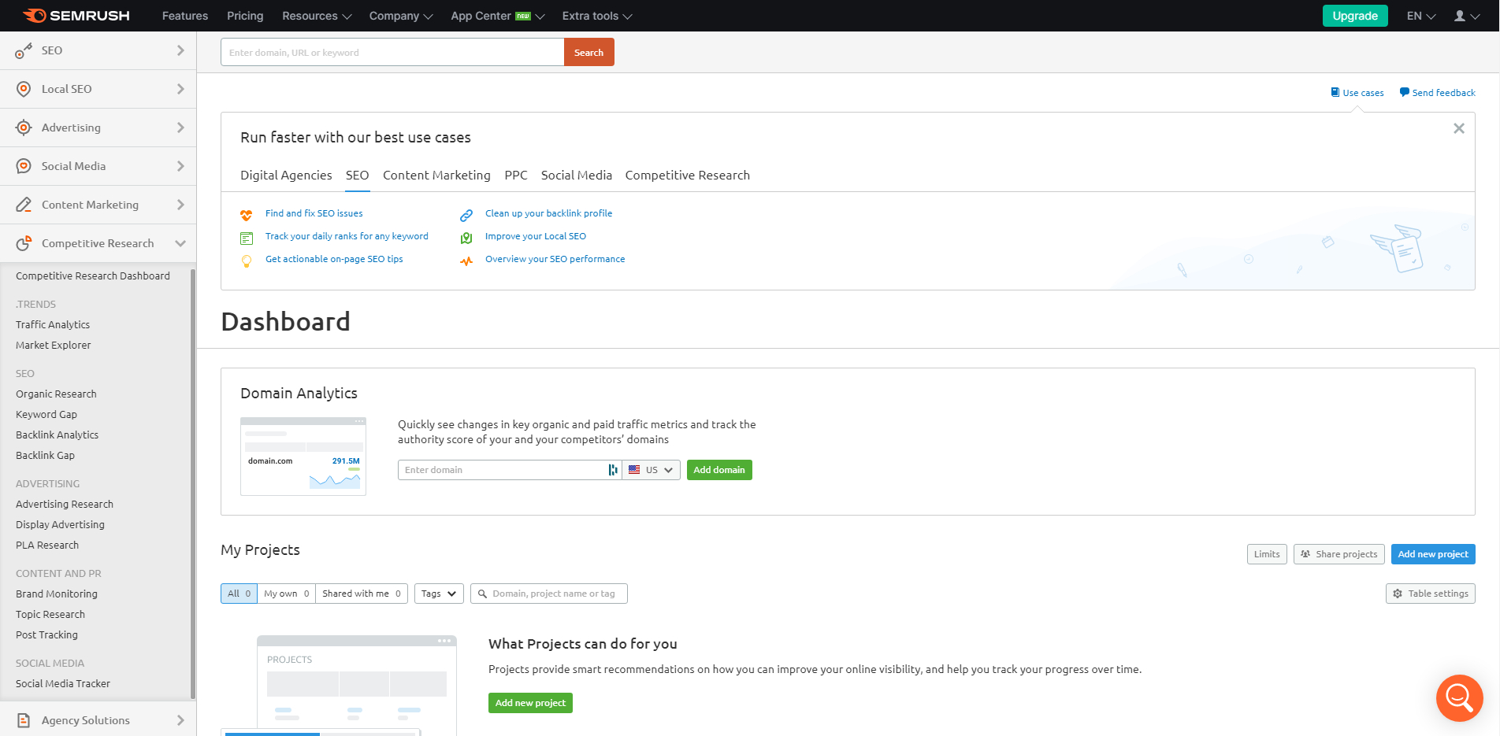Open the chat support bubble

tap(1459, 697)
